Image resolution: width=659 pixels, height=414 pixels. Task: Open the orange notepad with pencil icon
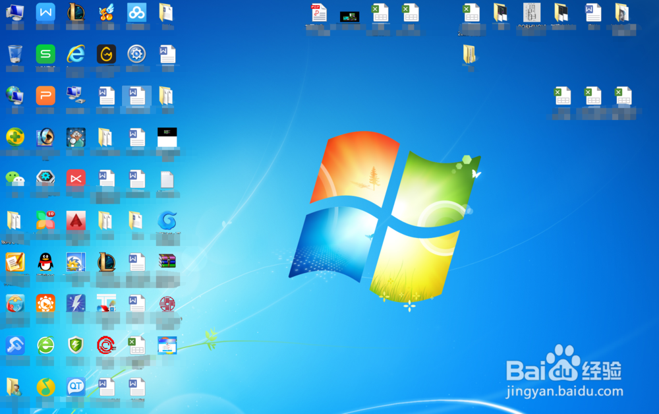(x=14, y=262)
